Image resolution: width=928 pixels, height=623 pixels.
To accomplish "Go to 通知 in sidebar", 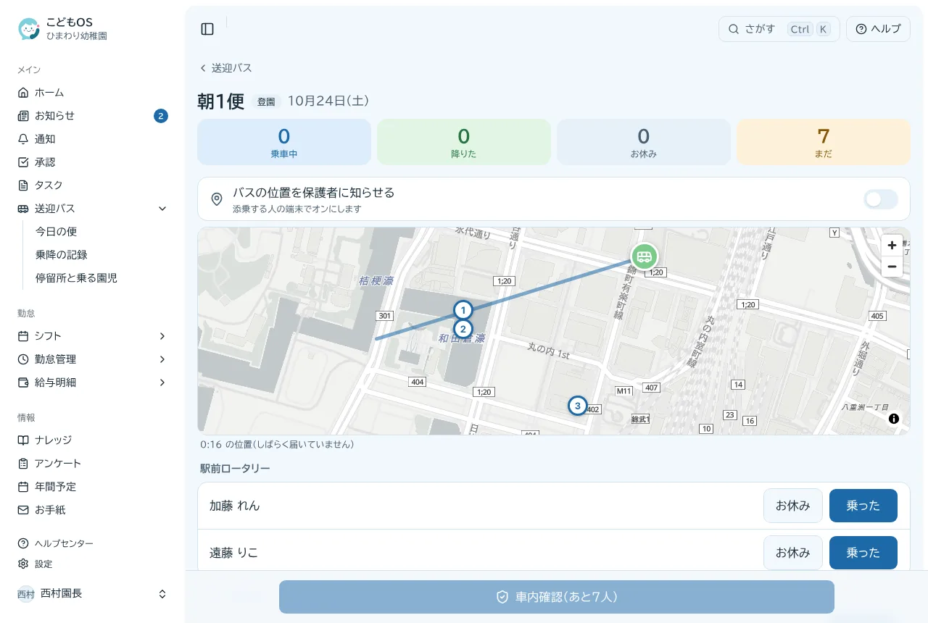I will click(93, 139).
